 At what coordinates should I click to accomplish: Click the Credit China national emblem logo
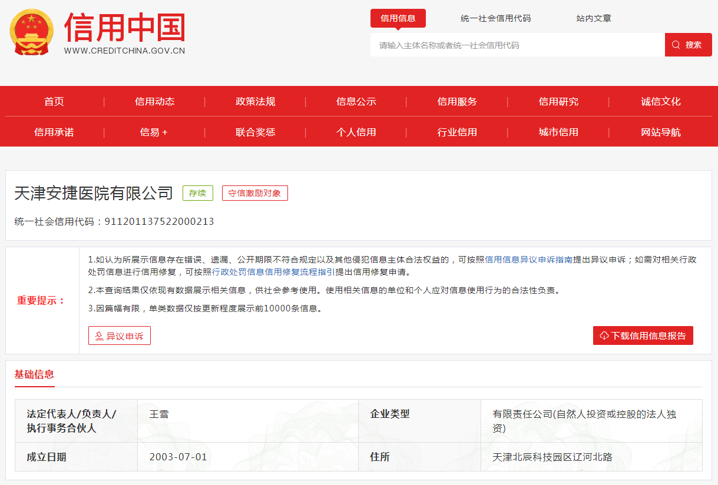[x=31, y=32]
